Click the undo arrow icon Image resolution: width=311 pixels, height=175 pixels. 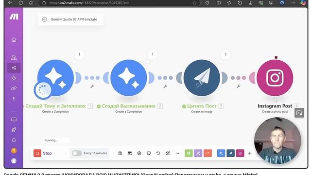[x=158, y=153]
